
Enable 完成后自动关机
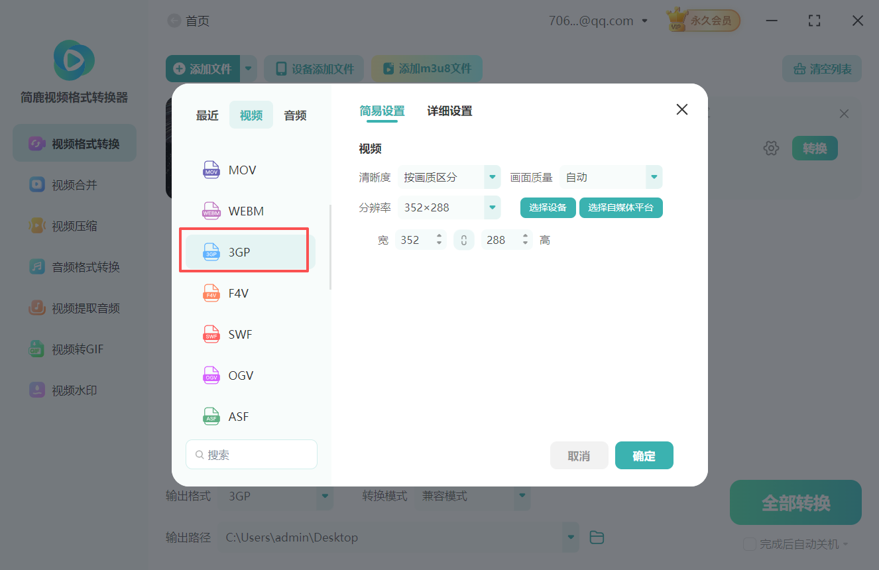[750, 543]
